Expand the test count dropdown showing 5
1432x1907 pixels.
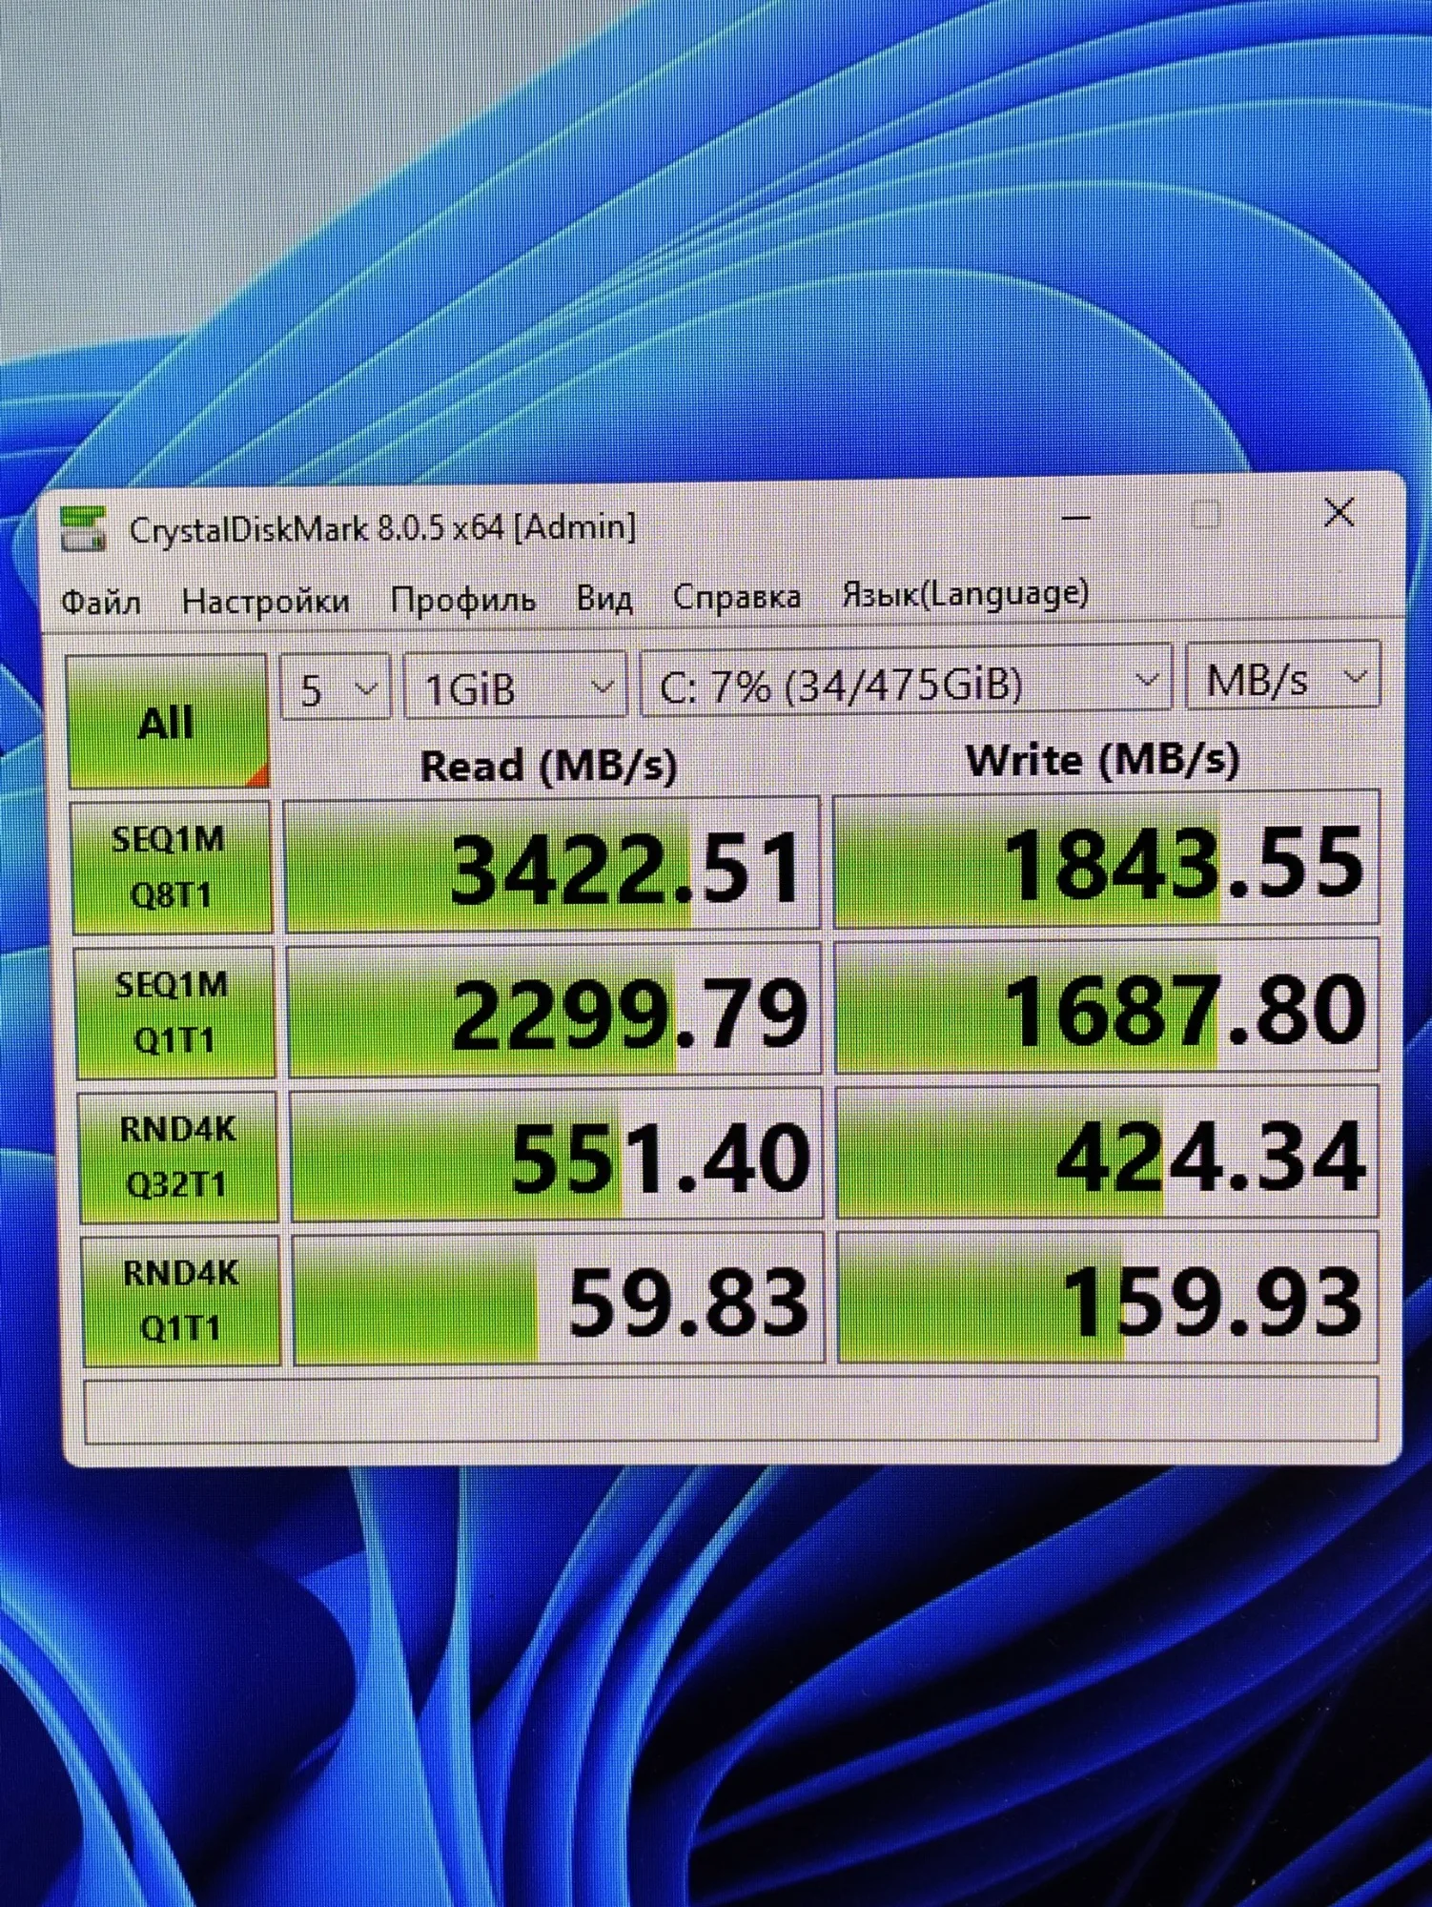(336, 687)
